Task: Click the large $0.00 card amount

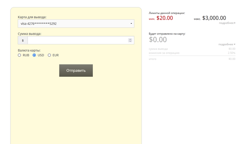Action: [x=158, y=40]
